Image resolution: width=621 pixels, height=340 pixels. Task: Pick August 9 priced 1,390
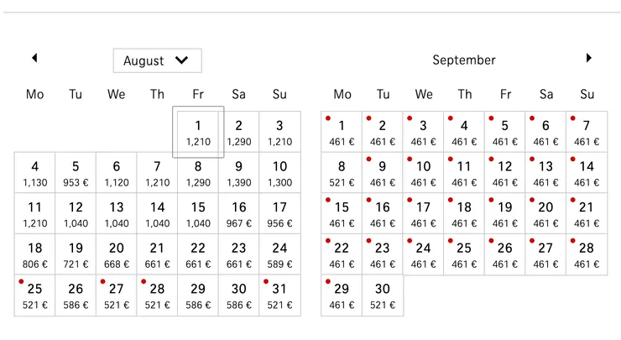239,173
